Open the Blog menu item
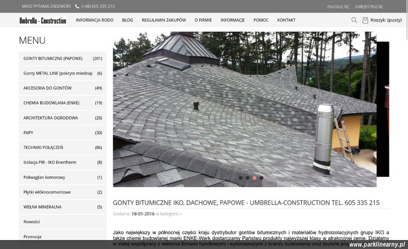The image size is (408, 249). (x=127, y=20)
